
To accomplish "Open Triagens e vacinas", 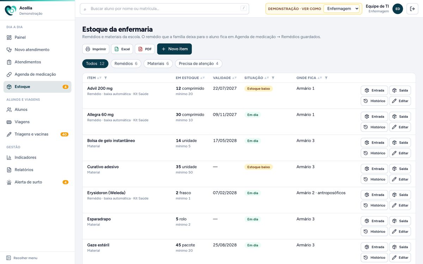I will pos(37,134).
